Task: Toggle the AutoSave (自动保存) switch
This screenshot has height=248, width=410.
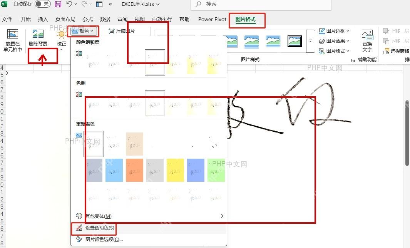Action: 42,4
